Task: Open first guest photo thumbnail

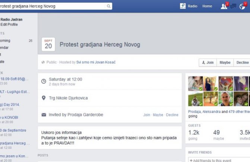Action: click(196, 83)
